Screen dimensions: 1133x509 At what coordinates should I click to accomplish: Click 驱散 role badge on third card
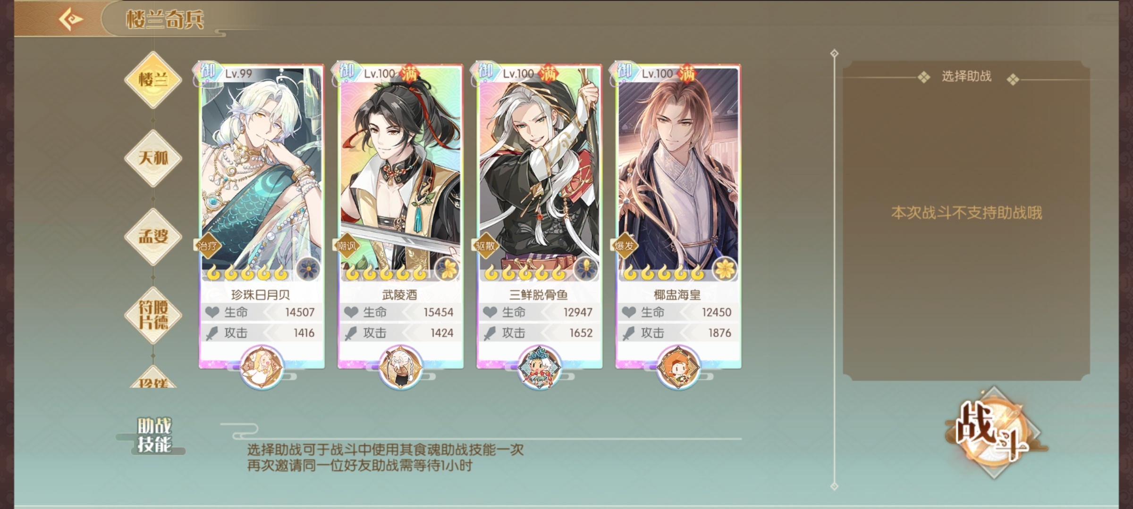(485, 246)
